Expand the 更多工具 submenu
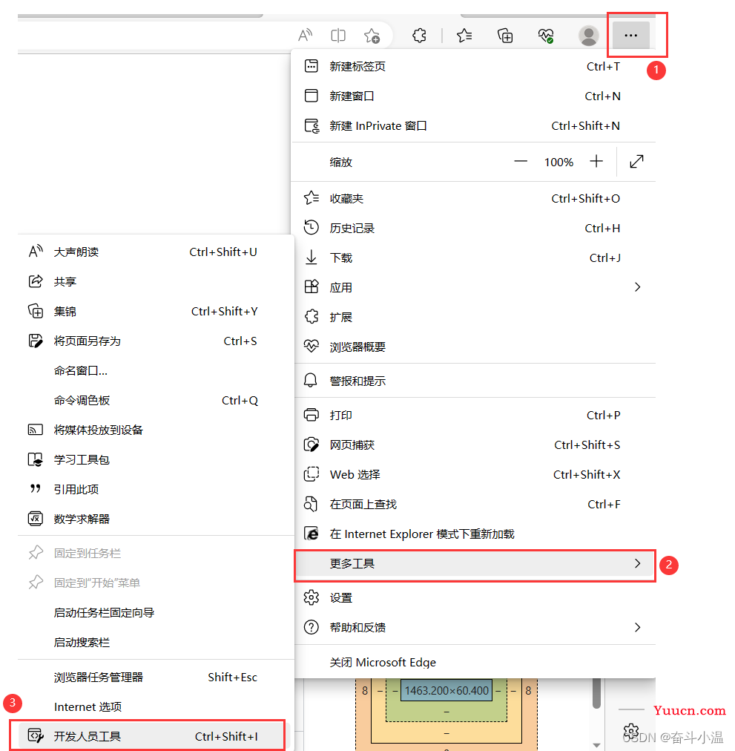Screen dimensions: 735x751 473,564
